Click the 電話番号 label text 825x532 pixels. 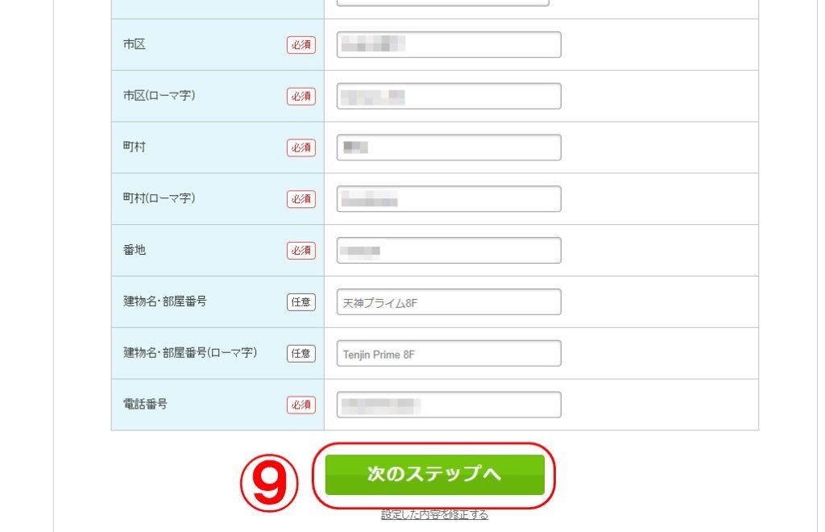tap(146, 405)
